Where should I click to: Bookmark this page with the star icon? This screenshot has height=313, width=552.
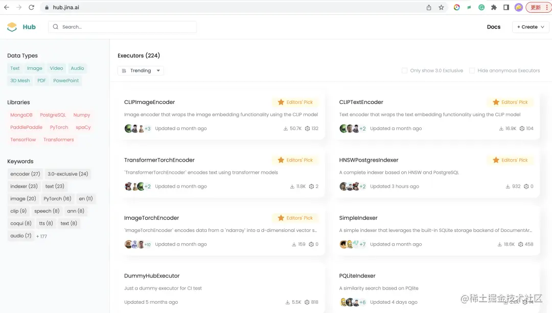click(441, 7)
